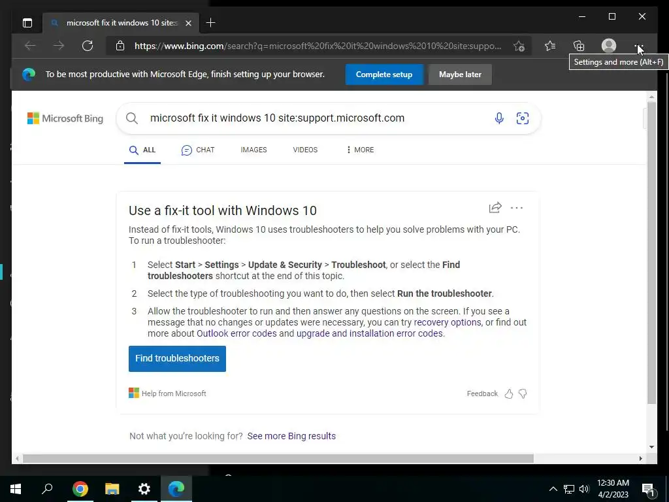Viewport: 669px width, 502px height.
Task: Show hidden system tray icons
Action: click(553, 489)
